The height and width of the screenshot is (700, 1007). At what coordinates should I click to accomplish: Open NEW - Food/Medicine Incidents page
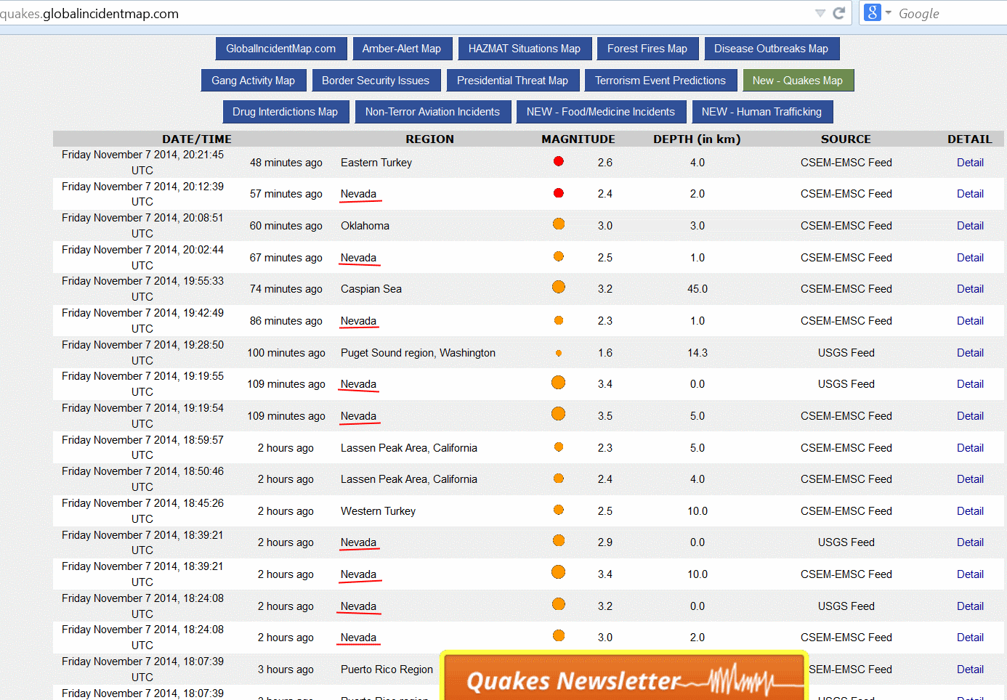pyautogui.click(x=601, y=112)
